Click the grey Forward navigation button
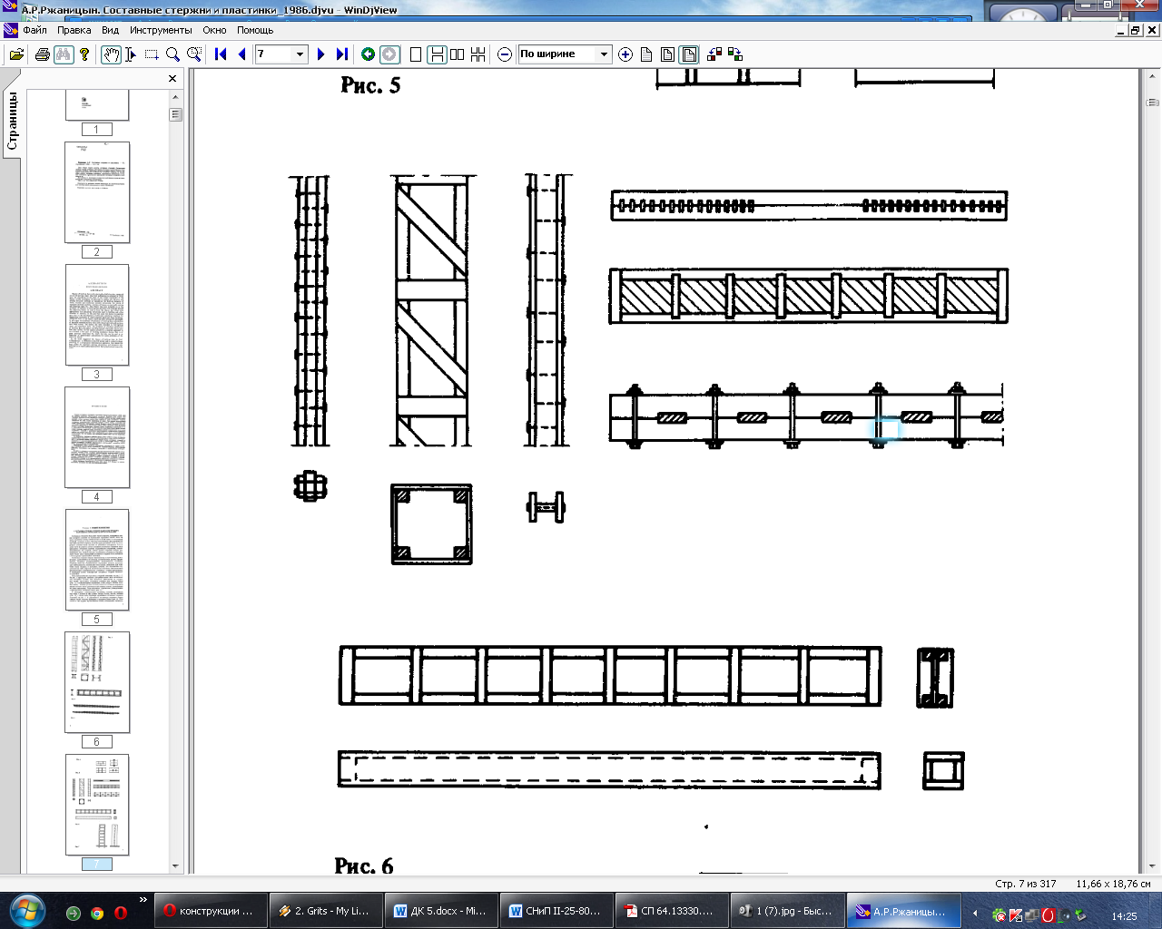The width and height of the screenshot is (1162, 929). point(389,54)
